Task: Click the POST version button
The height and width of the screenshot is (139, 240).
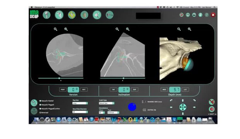Action: [63, 90]
